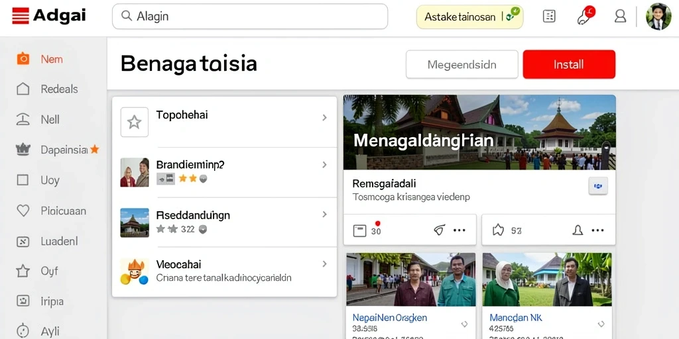Open more options beside share icon
This screenshot has width=679, height=339.
(x=460, y=230)
